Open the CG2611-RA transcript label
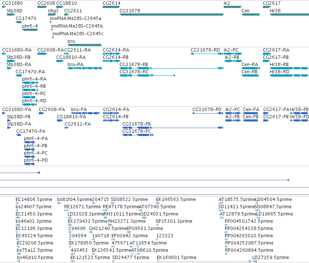Viewport: 309px width, 263px height. click(77, 50)
